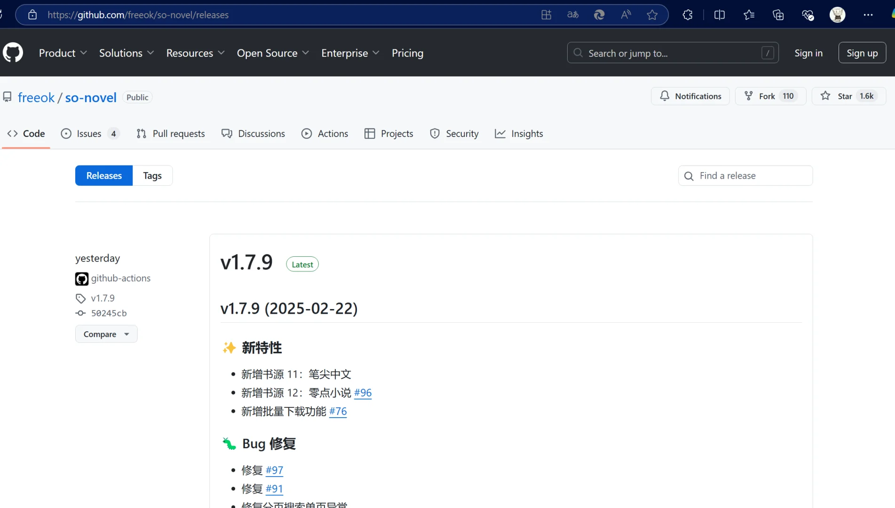Focus the Find a release field

745,175
